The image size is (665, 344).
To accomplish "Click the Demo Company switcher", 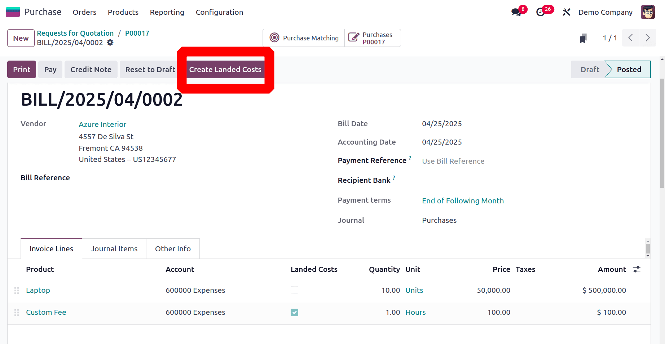I will [605, 12].
